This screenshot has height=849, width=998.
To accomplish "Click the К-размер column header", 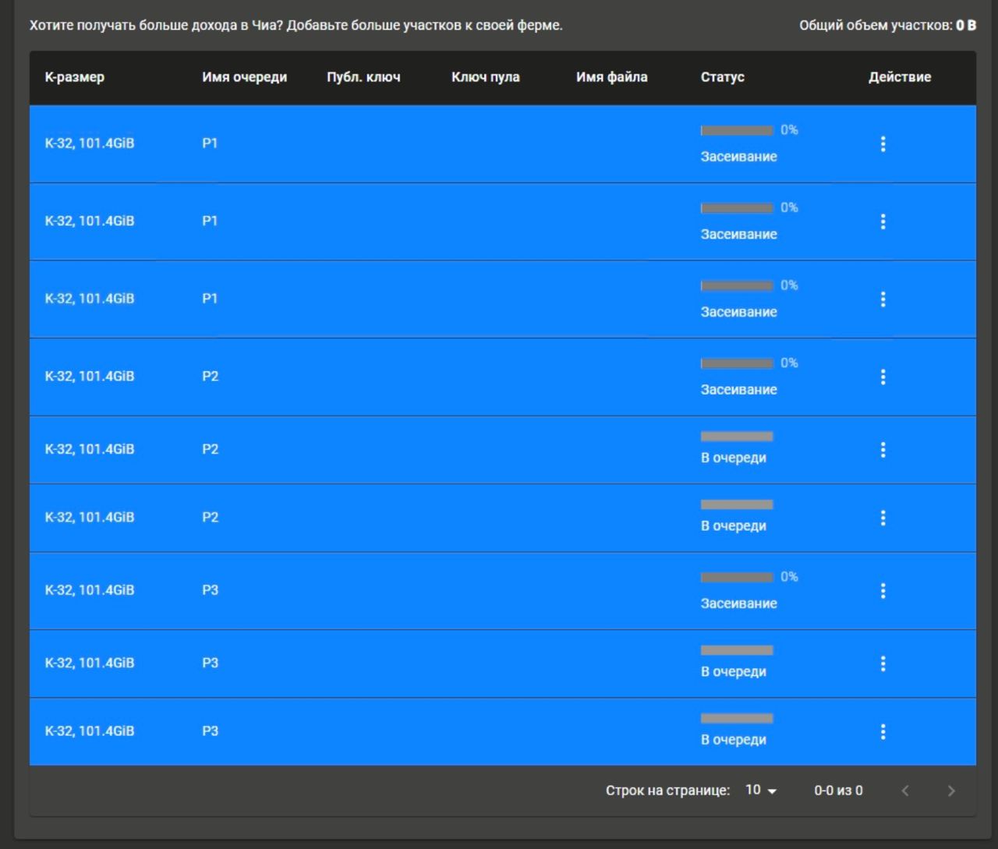I will 75,77.
